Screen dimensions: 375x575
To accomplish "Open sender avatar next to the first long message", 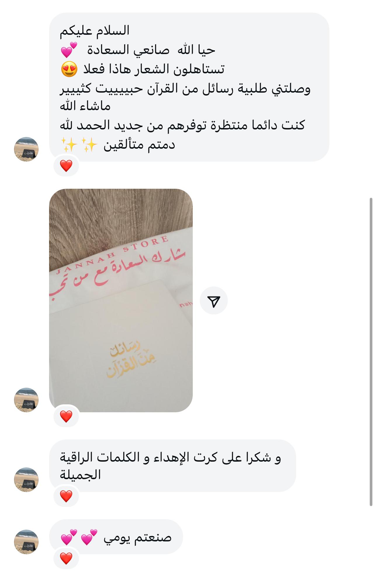I will 26,149.
